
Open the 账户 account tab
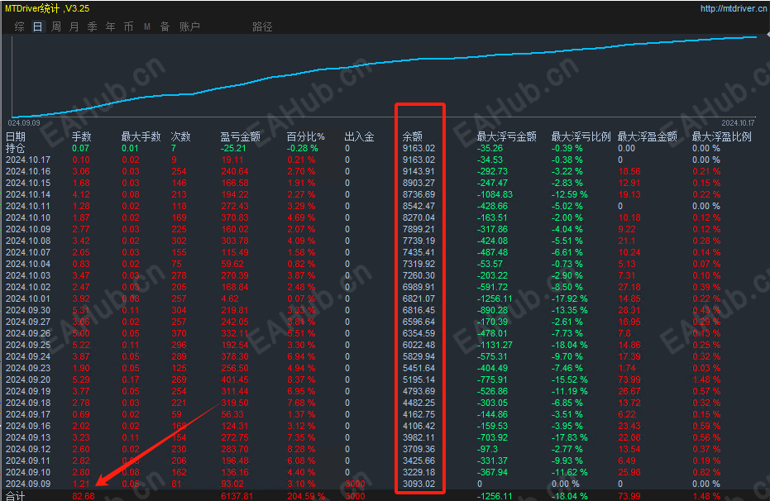click(189, 26)
